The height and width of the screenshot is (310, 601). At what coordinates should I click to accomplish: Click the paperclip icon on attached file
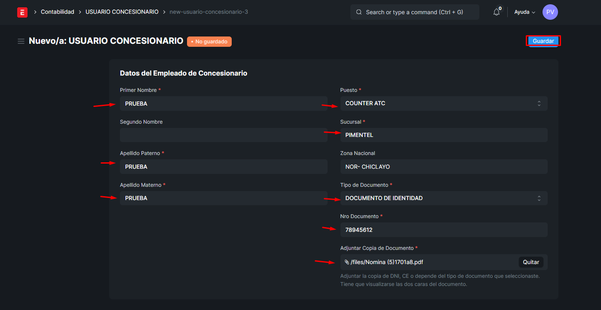pos(347,262)
